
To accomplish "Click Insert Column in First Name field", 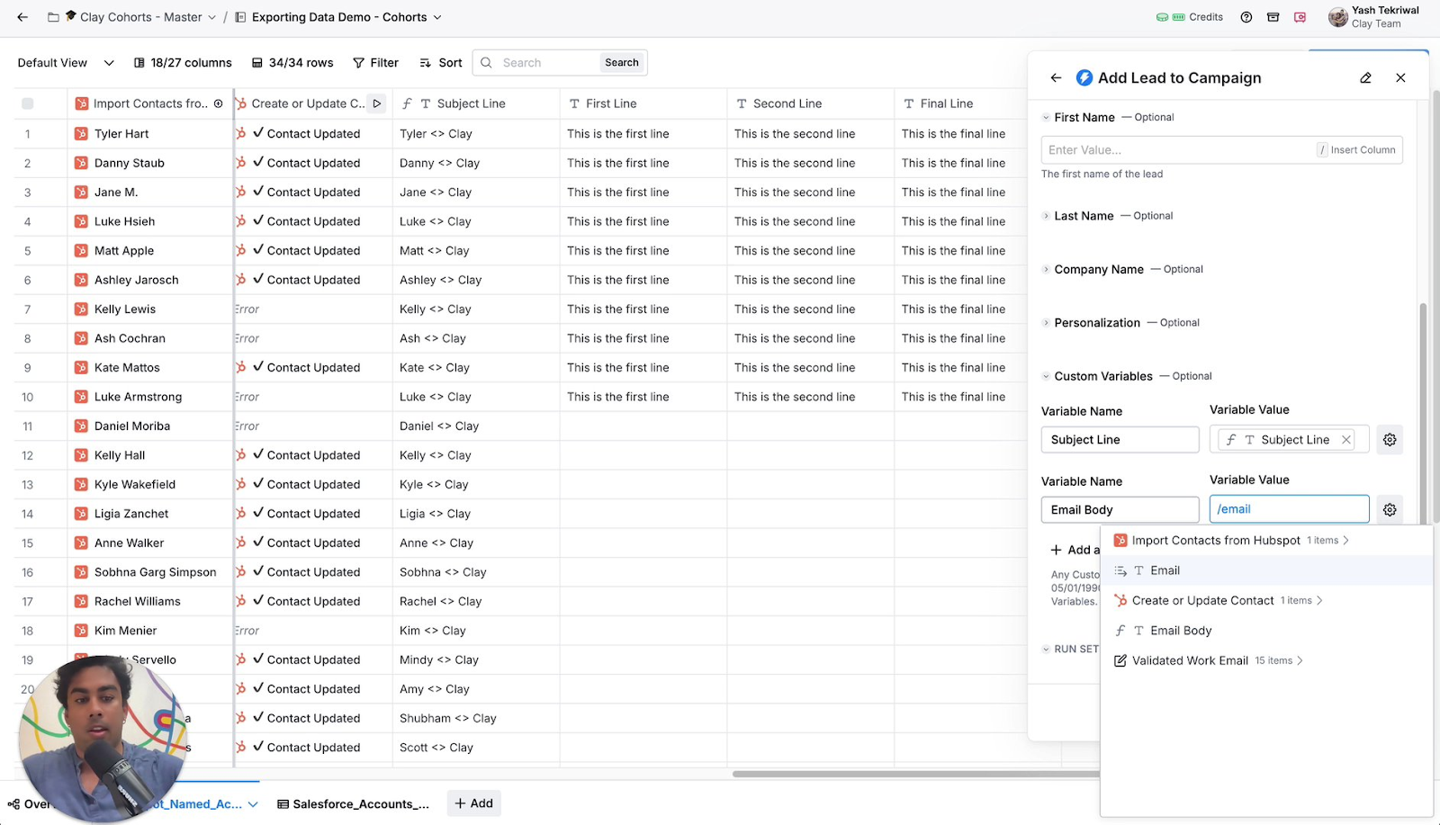I will [1357, 150].
